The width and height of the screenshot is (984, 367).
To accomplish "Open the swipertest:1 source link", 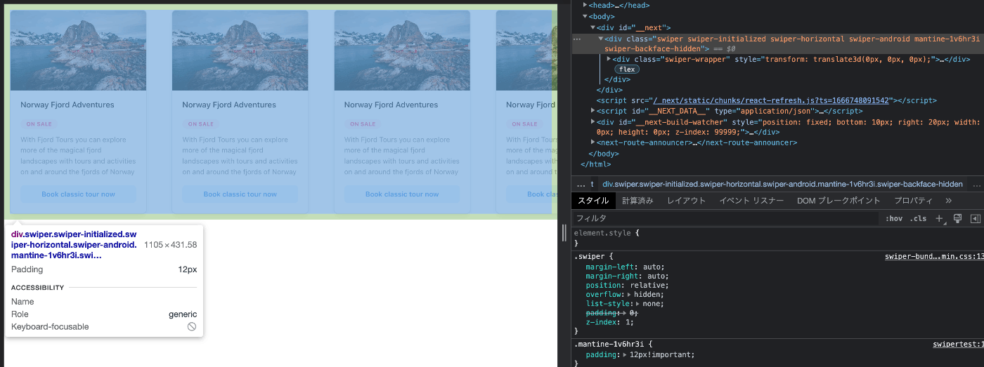I will pos(957,345).
